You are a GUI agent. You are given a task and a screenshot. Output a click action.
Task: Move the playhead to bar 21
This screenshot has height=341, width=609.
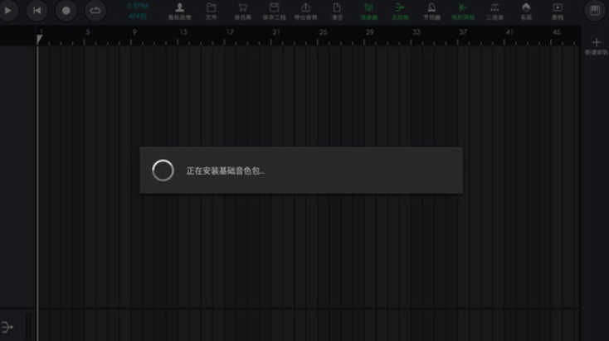276,32
